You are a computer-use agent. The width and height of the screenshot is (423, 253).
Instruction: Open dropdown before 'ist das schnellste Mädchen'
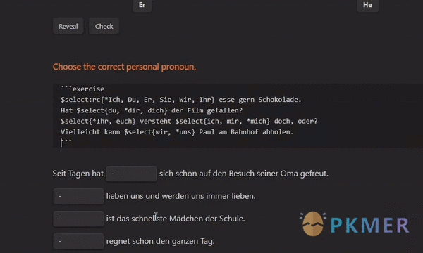click(78, 219)
